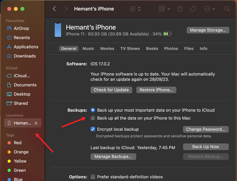Click the Favourites section header

coord(15,21)
